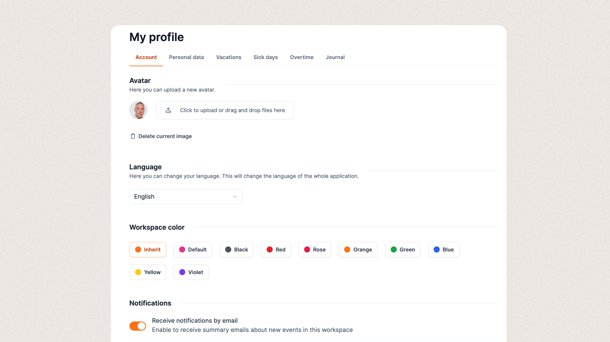Open the Journal tab
The width and height of the screenshot is (610, 342).
point(335,57)
